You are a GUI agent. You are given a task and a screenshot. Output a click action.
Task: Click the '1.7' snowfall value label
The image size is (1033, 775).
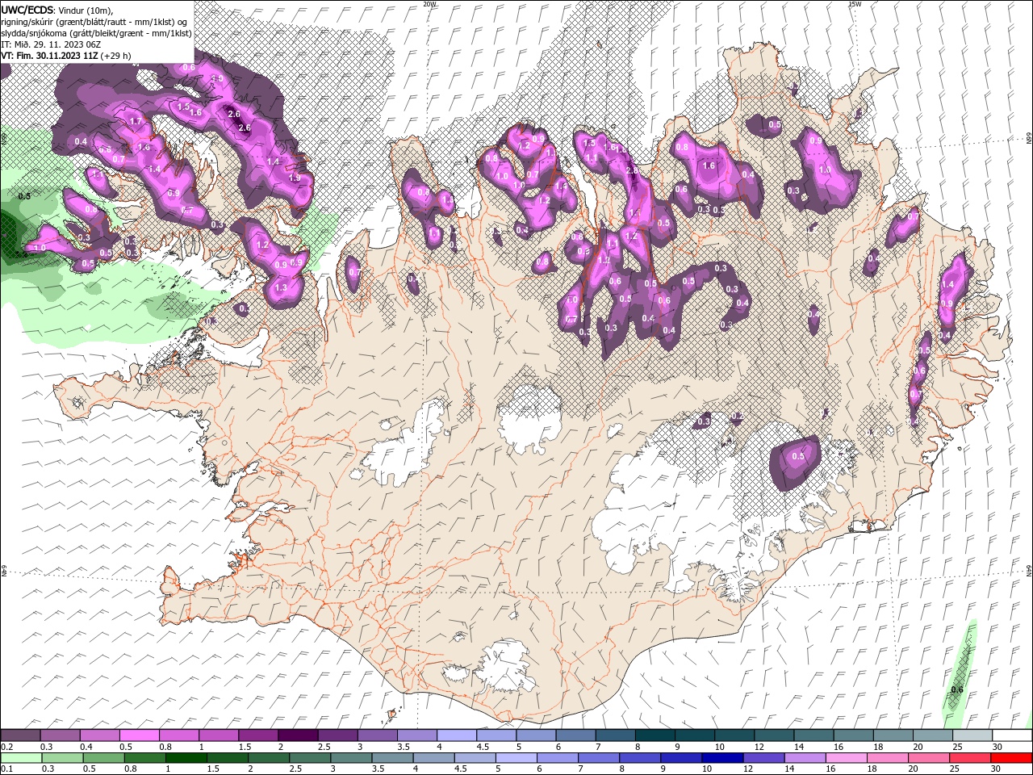(136, 122)
